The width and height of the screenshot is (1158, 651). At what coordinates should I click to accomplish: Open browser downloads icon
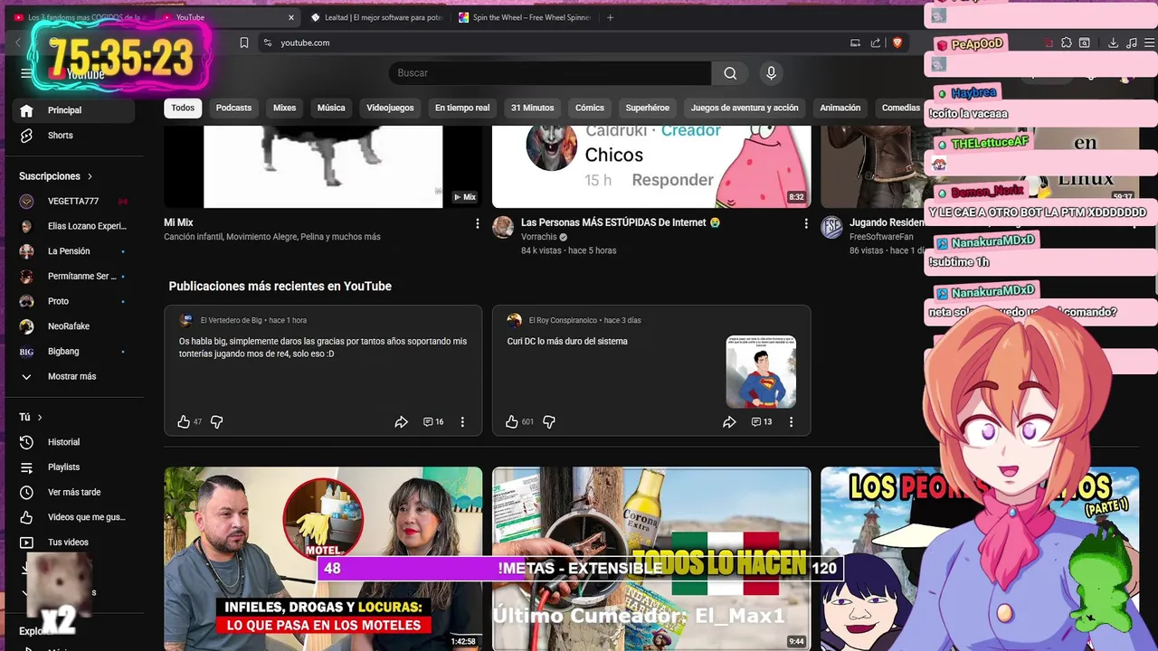[1113, 42]
